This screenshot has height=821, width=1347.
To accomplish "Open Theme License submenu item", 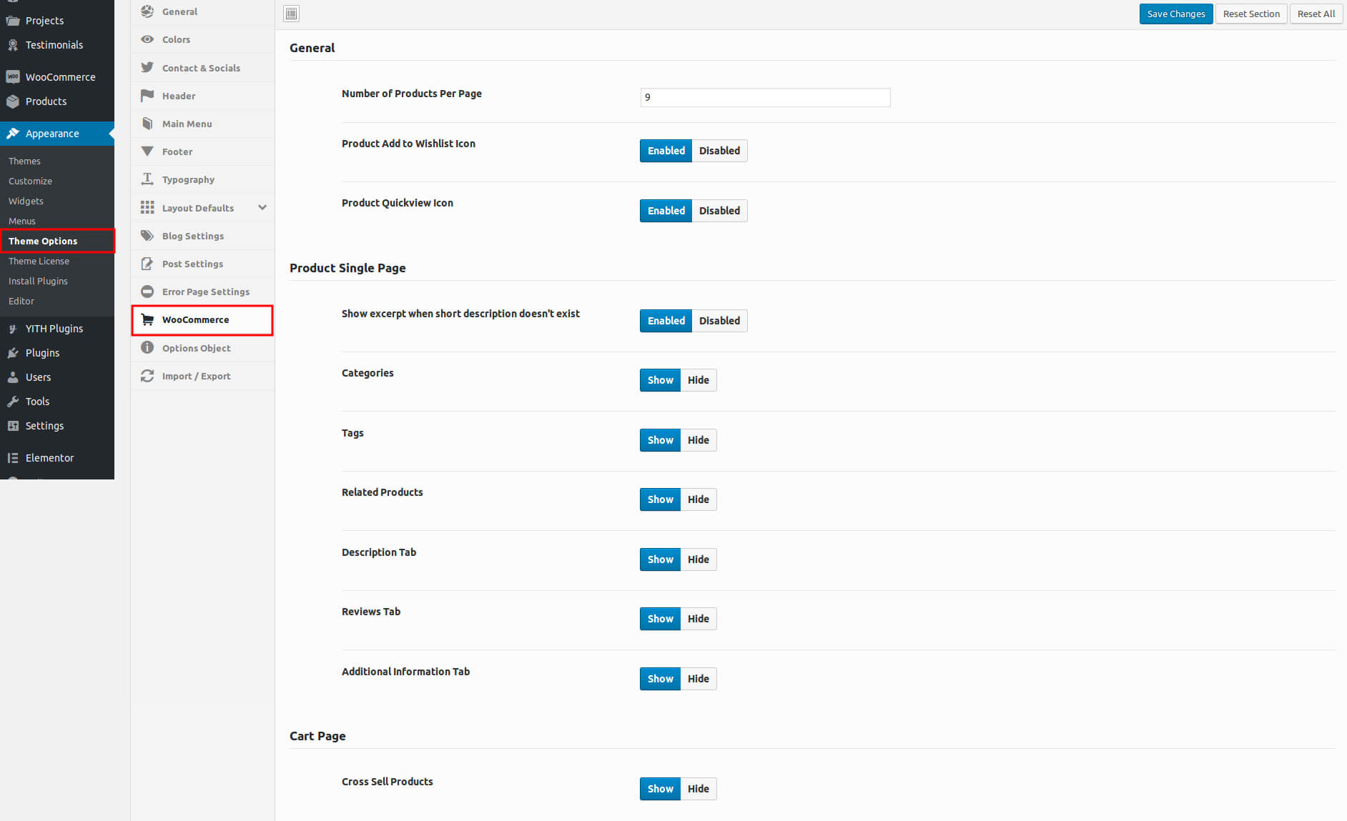I will [x=39, y=261].
